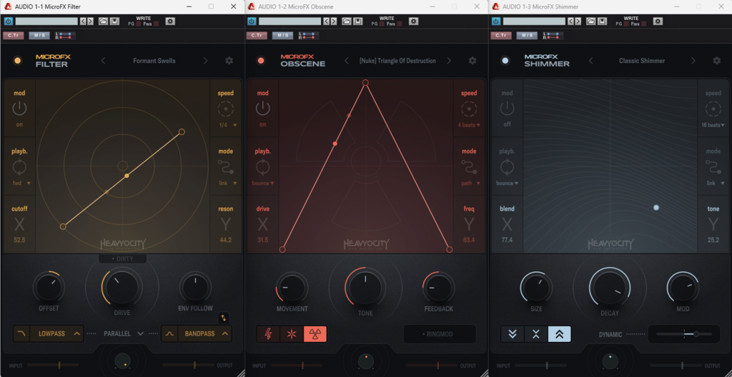Click the FEEDBACK knob in Obscene
Image resolution: width=732 pixels, height=377 pixels.
click(438, 288)
